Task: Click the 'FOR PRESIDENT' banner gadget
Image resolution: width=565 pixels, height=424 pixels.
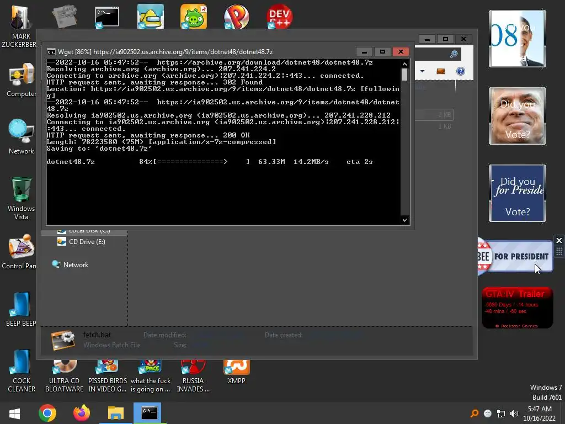Action: click(515, 256)
